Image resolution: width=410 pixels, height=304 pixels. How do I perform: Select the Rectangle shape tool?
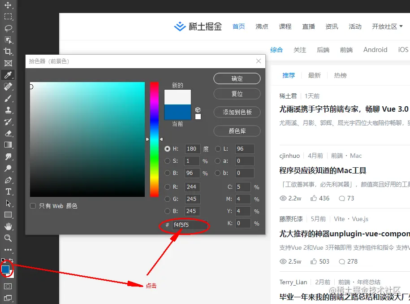tap(8, 215)
